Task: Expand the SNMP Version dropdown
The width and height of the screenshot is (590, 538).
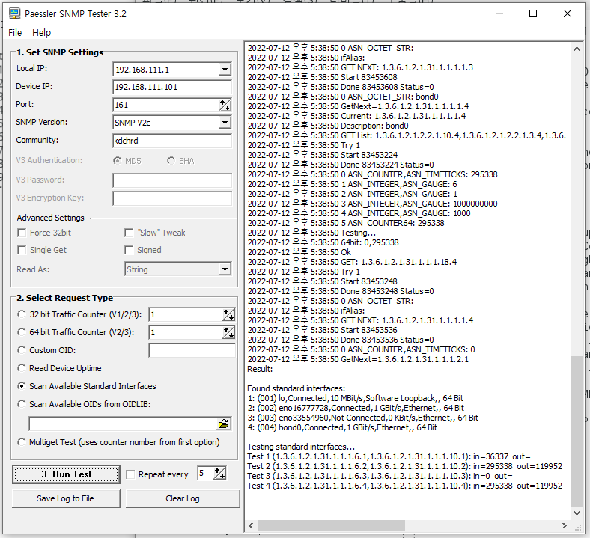Action: pyautogui.click(x=225, y=123)
